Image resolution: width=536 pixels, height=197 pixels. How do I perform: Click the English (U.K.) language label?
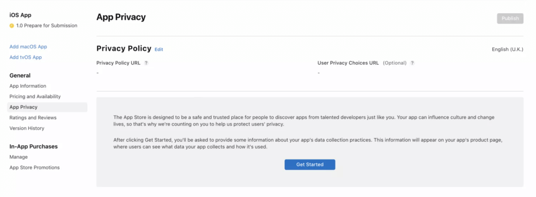pos(507,49)
